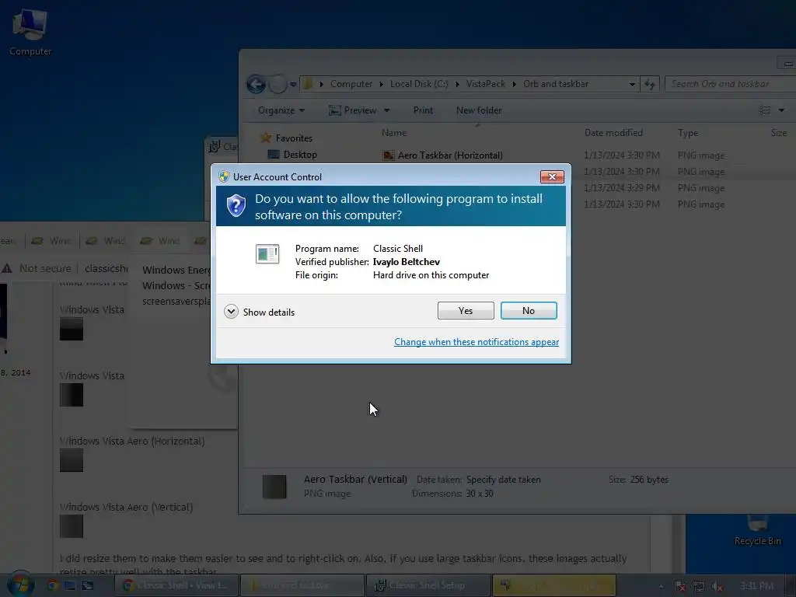
Task: Click No in the User Account Control dialog
Action: pos(529,311)
